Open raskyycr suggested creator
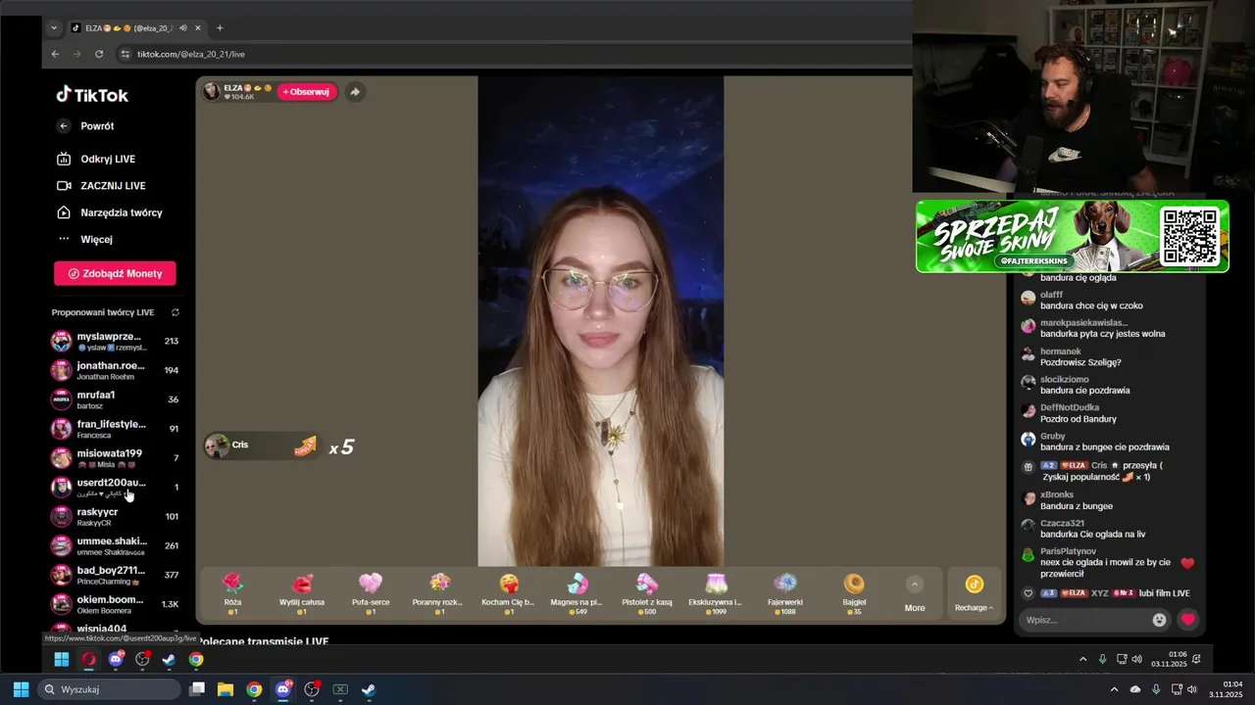Screen dimensions: 1255x705 pyautogui.click(x=115, y=516)
